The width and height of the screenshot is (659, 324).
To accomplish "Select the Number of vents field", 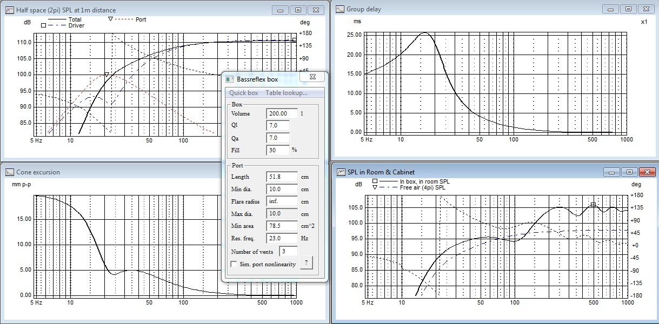I will pos(287,251).
